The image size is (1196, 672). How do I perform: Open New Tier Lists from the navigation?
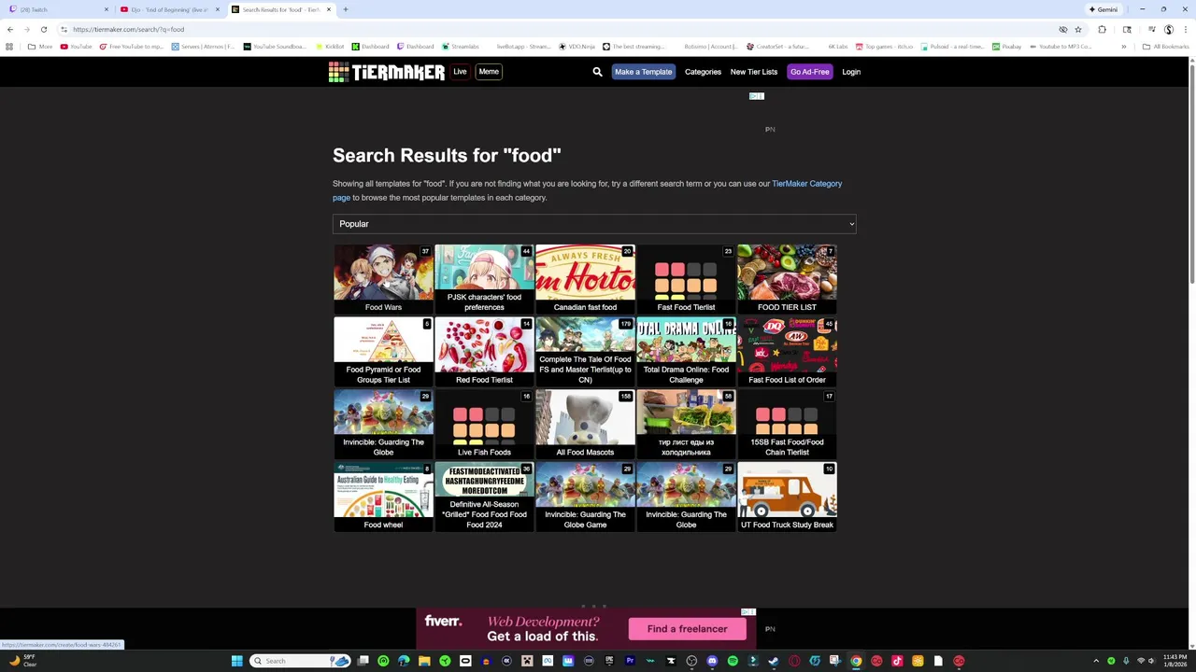pos(754,72)
